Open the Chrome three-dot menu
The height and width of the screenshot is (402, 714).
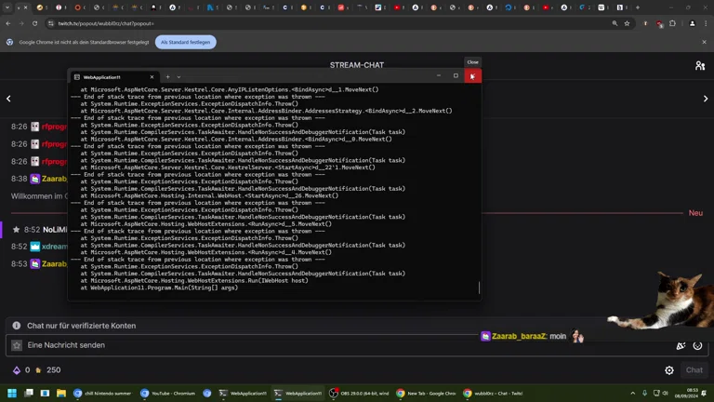706,23
